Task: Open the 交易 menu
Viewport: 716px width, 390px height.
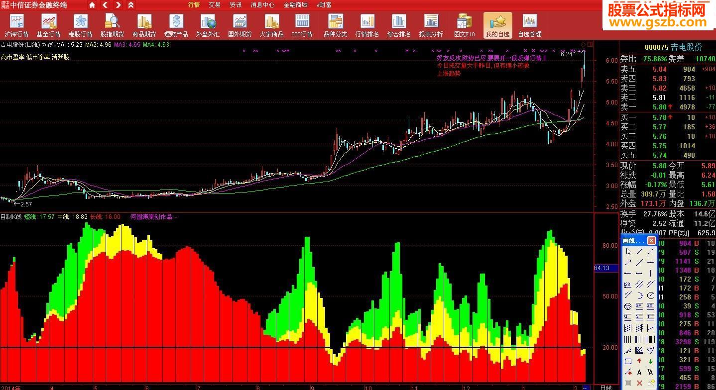Action: 215,5
